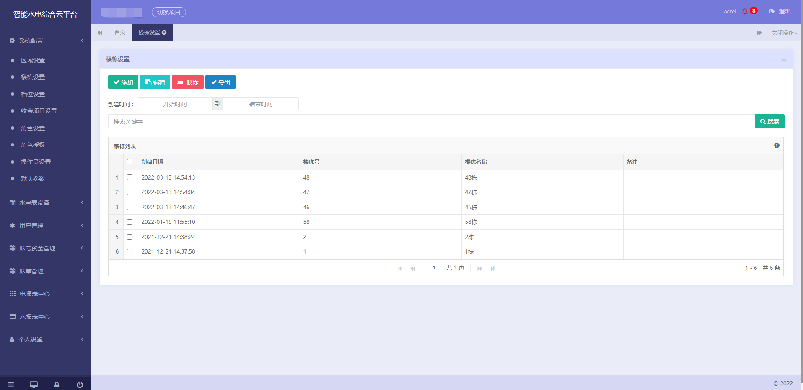Expand the 水电表设备 menu chevron
This screenshot has height=390, width=803.
click(82, 203)
